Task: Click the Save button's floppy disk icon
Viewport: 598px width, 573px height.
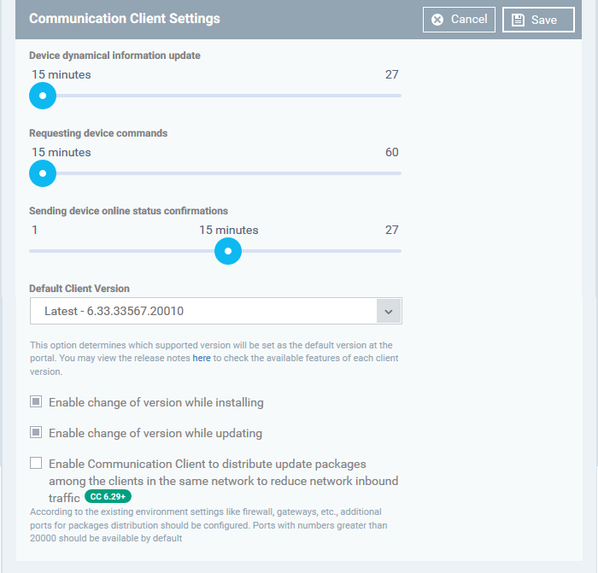Action: pos(518,20)
